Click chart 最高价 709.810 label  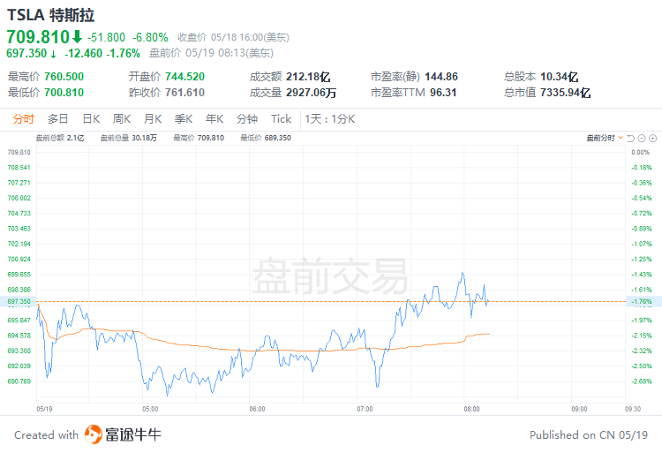(199, 138)
